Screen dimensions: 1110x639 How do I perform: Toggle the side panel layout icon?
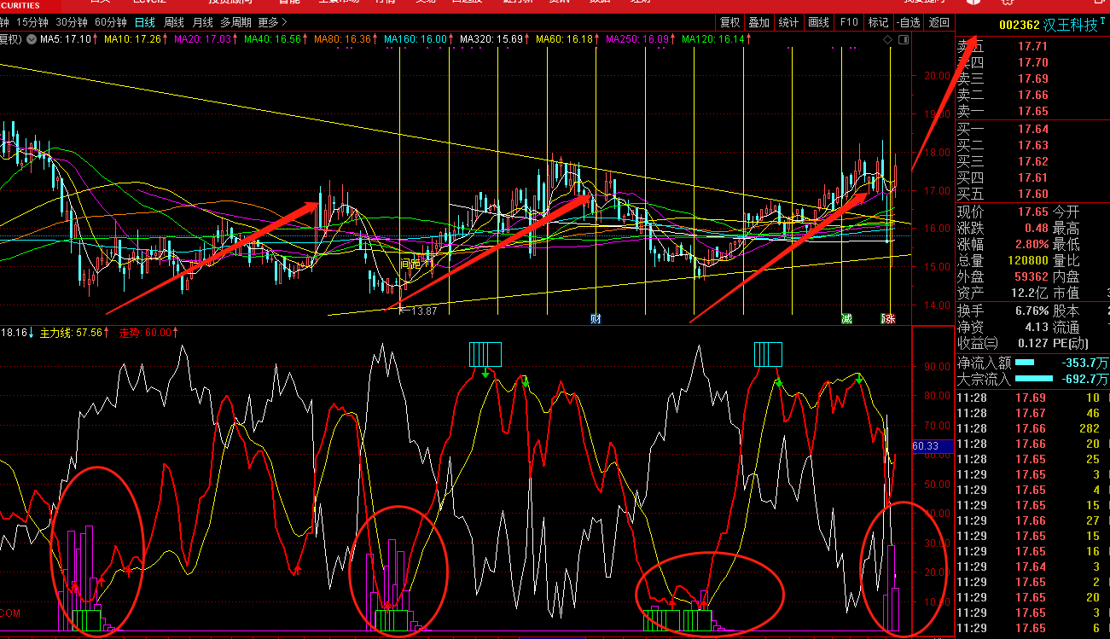(904, 40)
